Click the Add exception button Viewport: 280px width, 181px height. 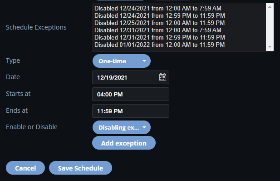click(124, 143)
